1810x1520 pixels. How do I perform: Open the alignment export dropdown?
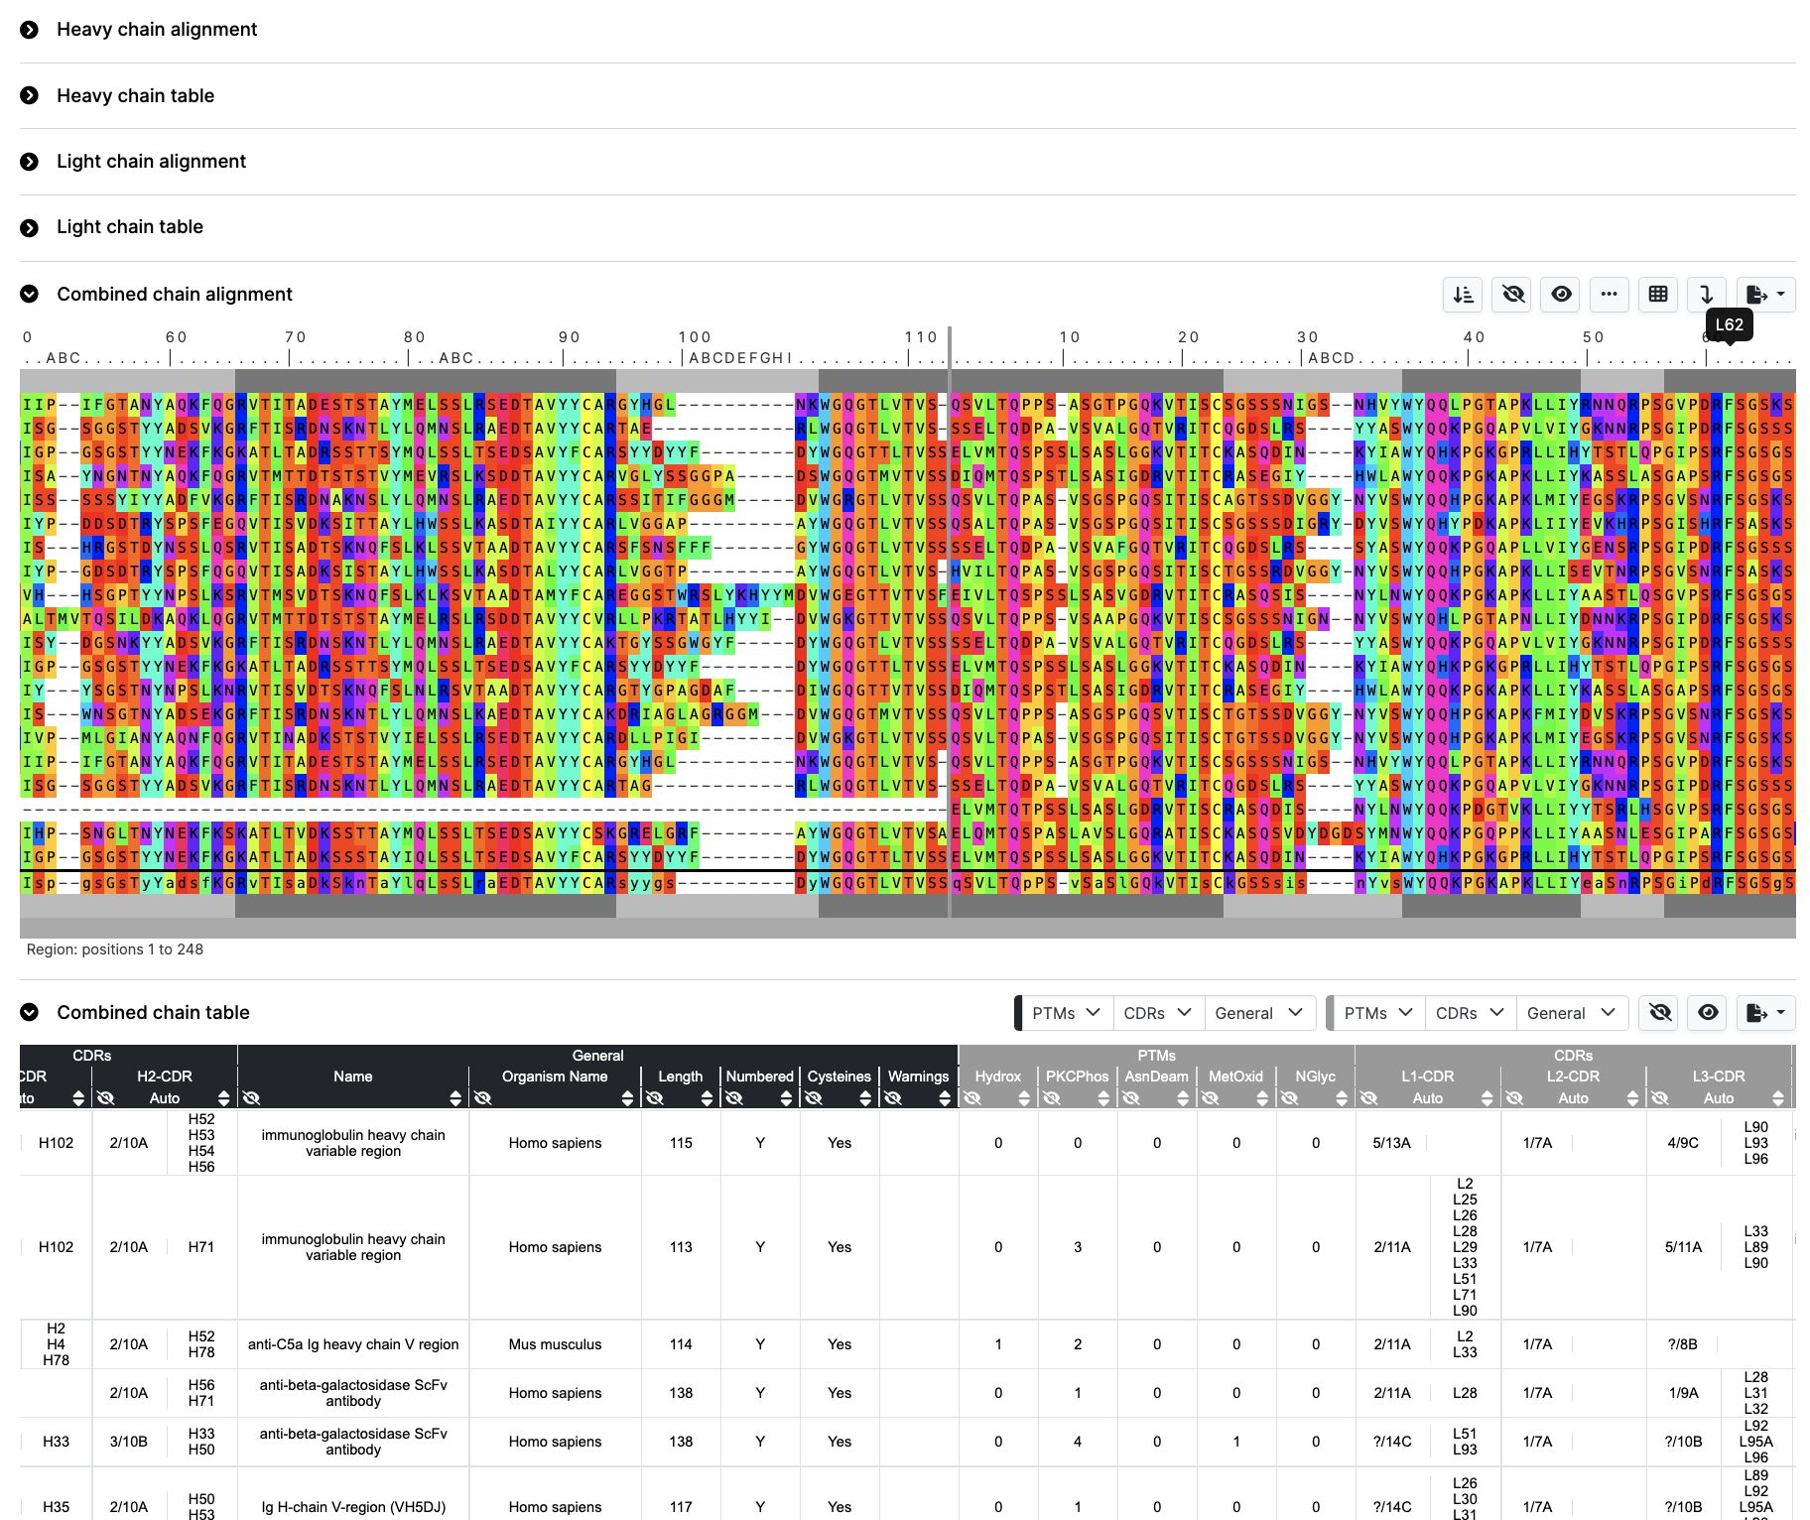tap(1765, 295)
